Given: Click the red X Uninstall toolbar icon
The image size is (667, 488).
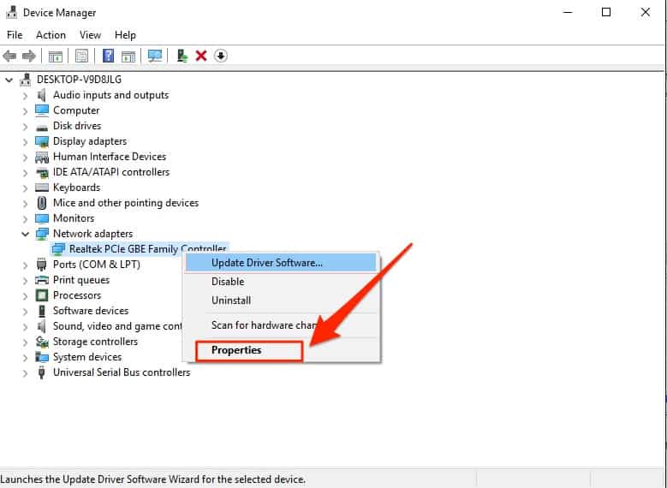Looking at the screenshot, I should pos(200,56).
